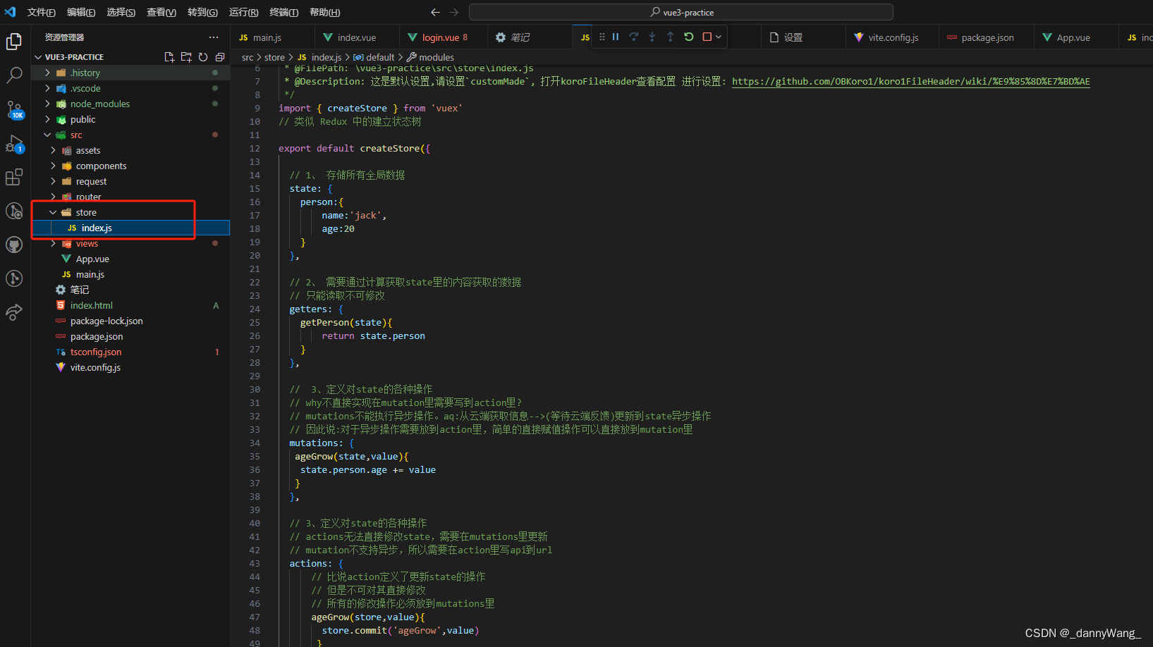Click New File icon in explorer header
Image resolution: width=1153 pixels, height=647 pixels.
(x=169, y=57)
